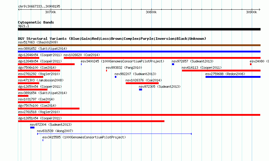Click the esv993832 (Pang2010) label

click(124, 68)
